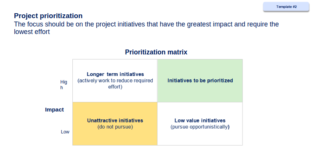Select the Project prioritization title

tap(48, 16)
